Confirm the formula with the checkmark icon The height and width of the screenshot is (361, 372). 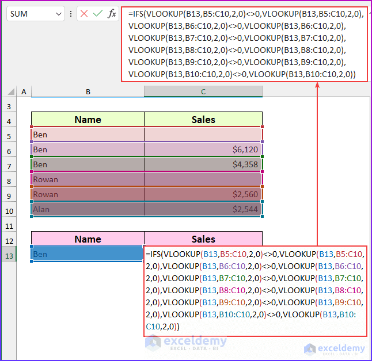tap(98, 13)
